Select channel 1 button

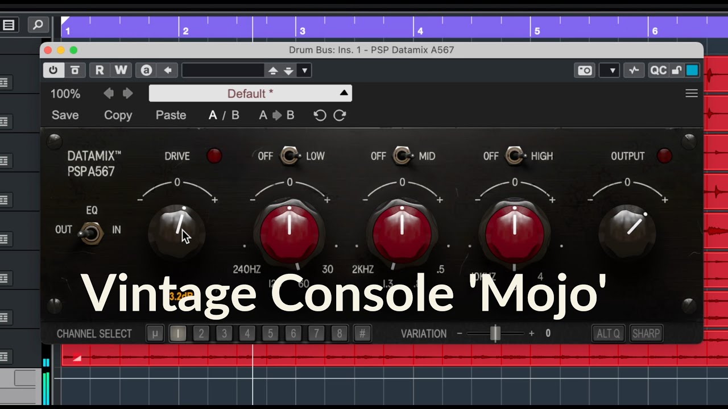(178, 333)
